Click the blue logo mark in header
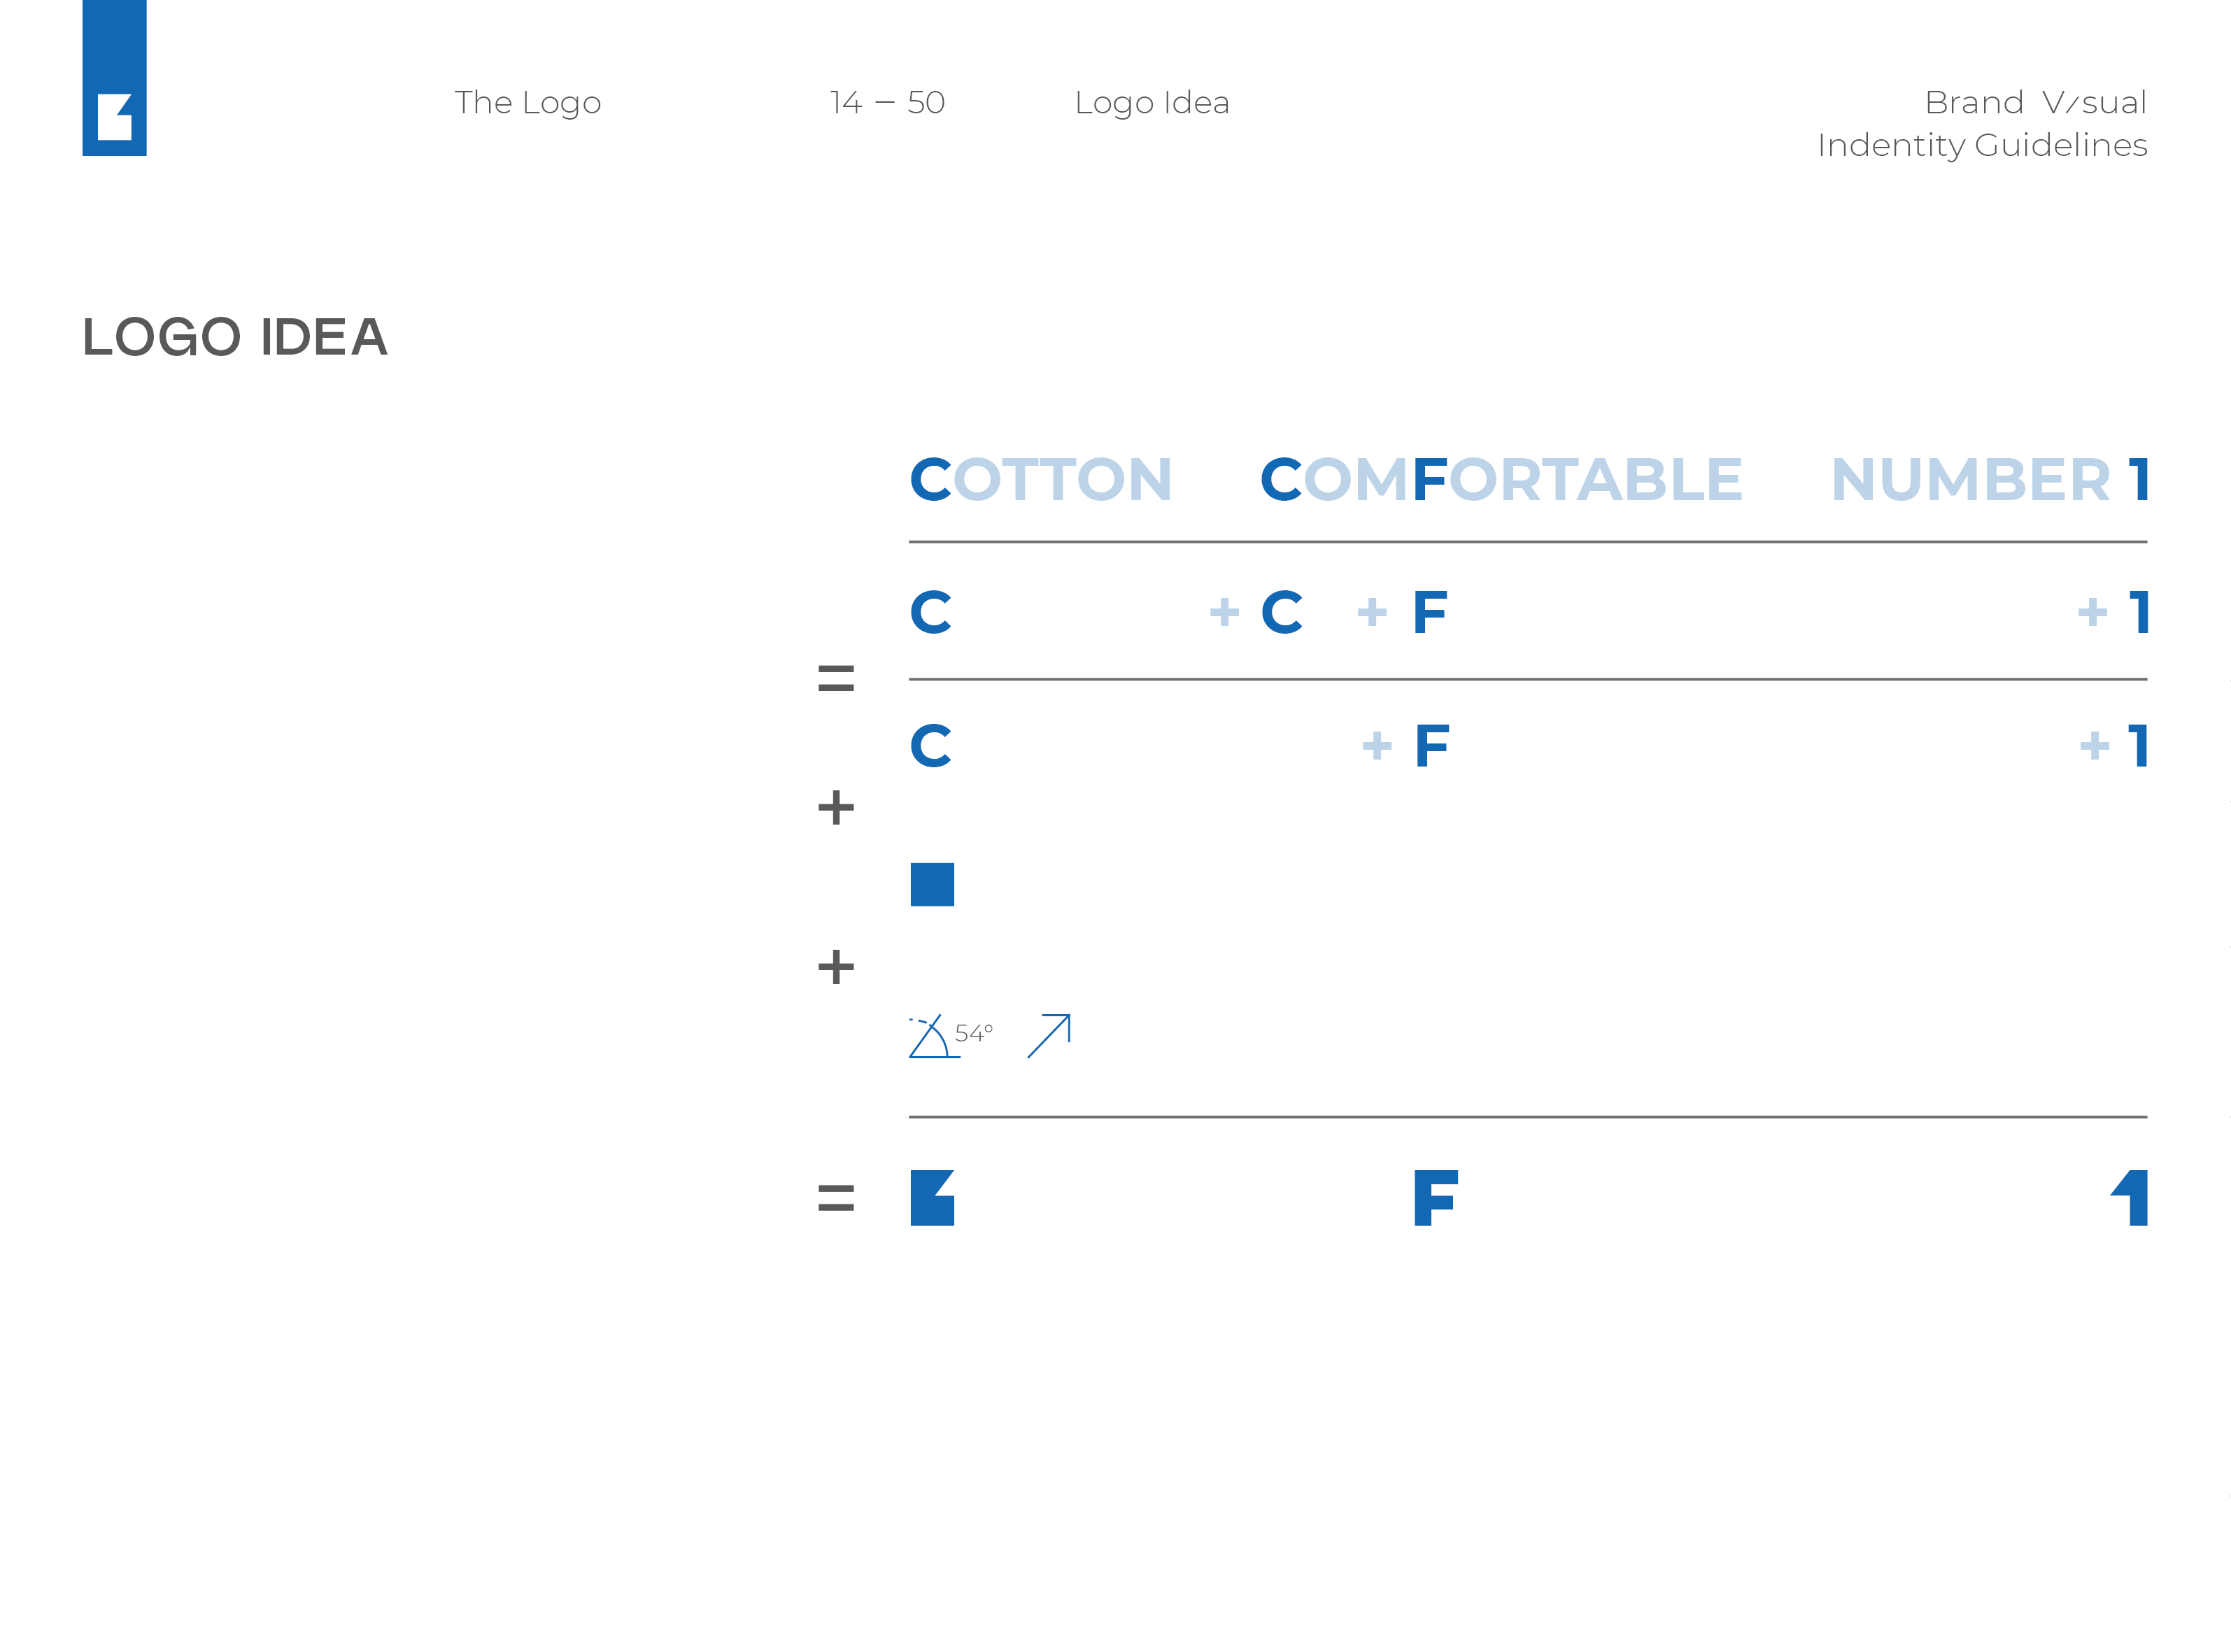The height and width of the screenshot is (1652, 2231). (114, 78)
